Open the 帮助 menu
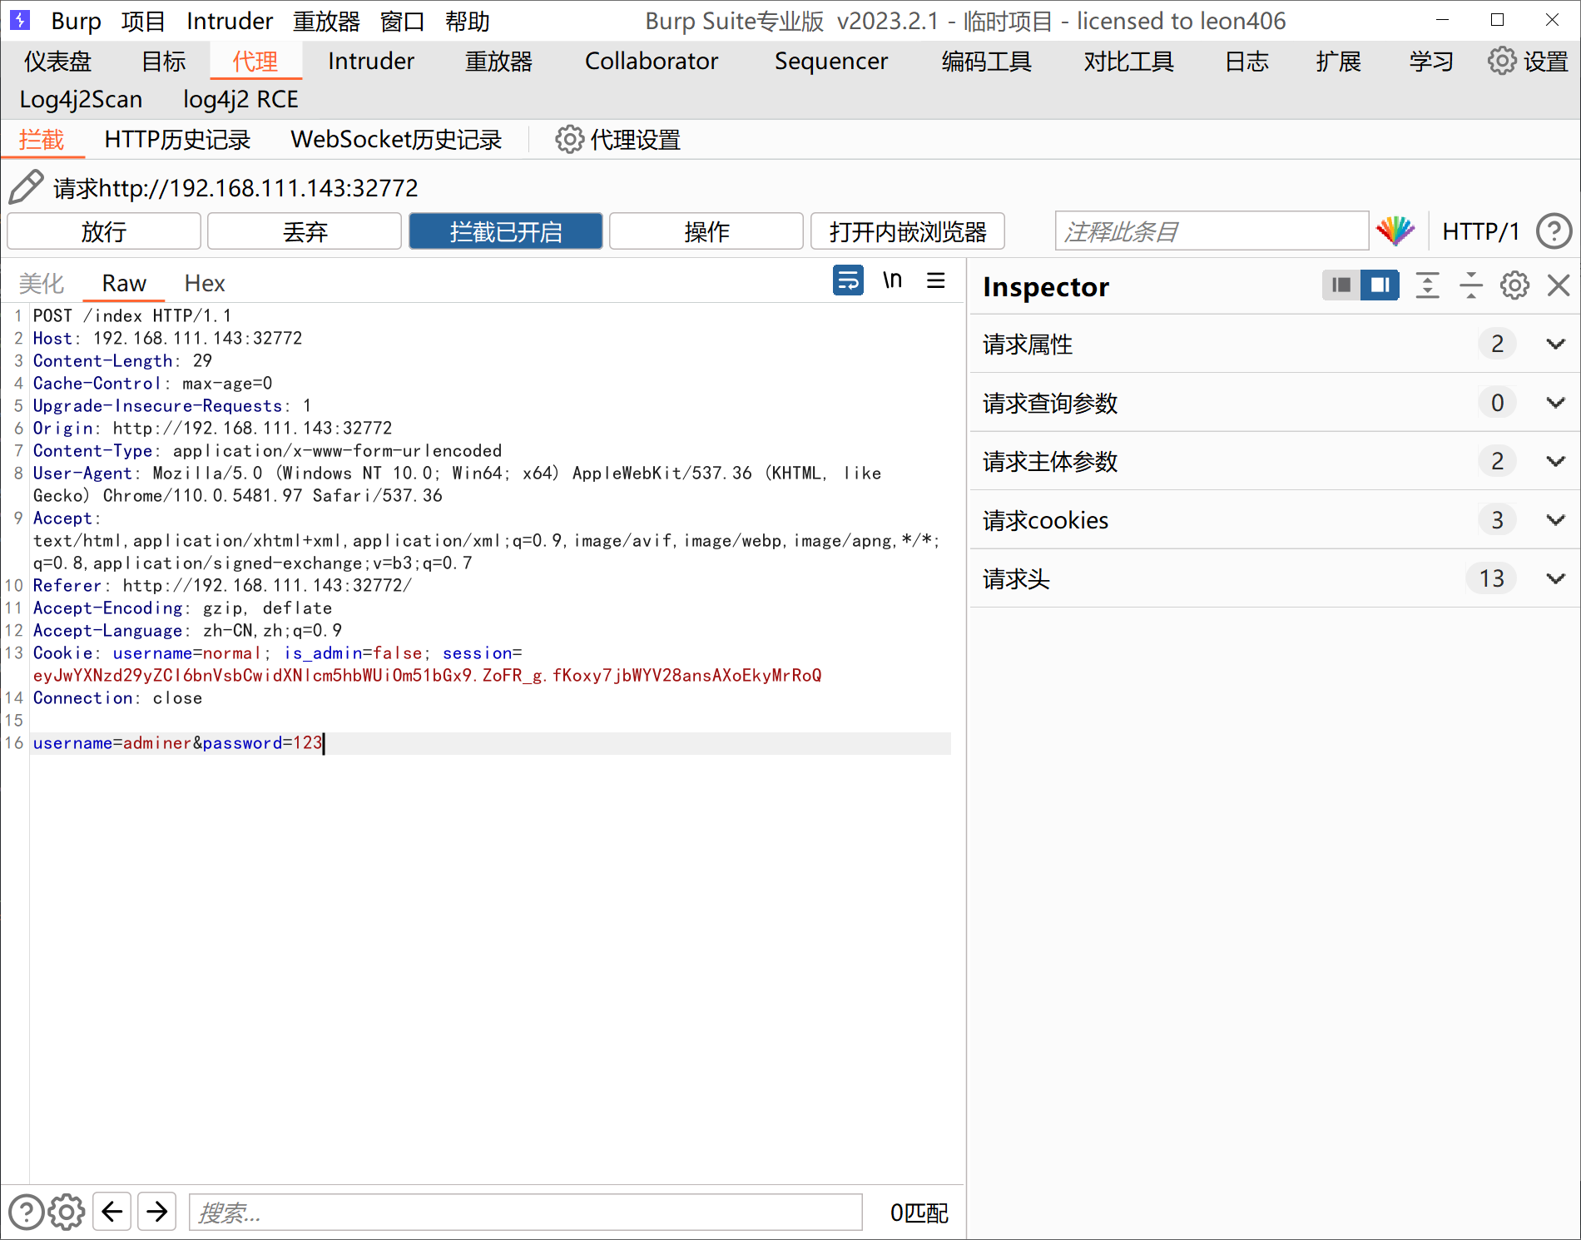 point(468,21)
